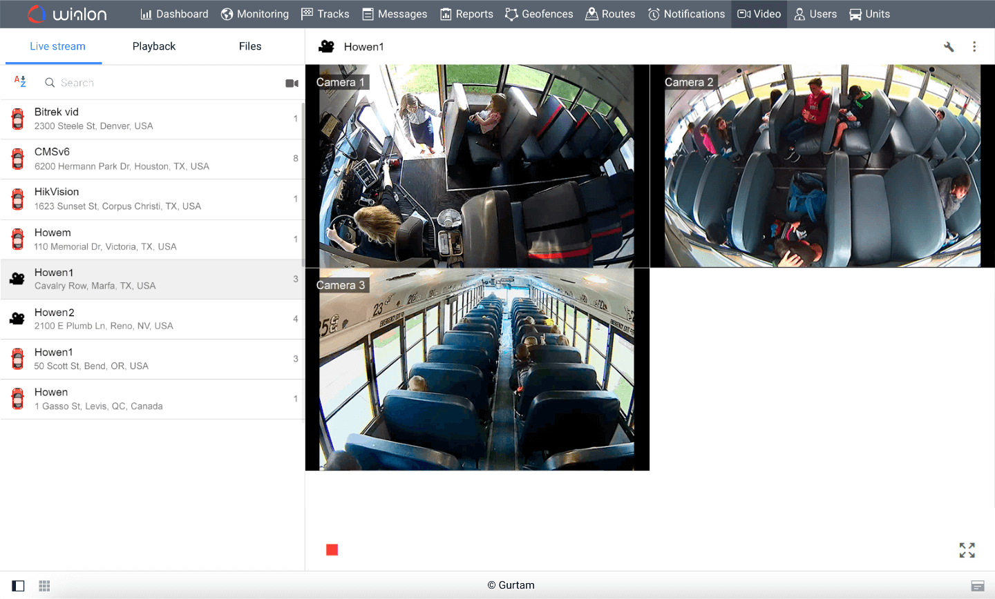
Task: Expand video to fullscreen view
Action: [967, 550]
